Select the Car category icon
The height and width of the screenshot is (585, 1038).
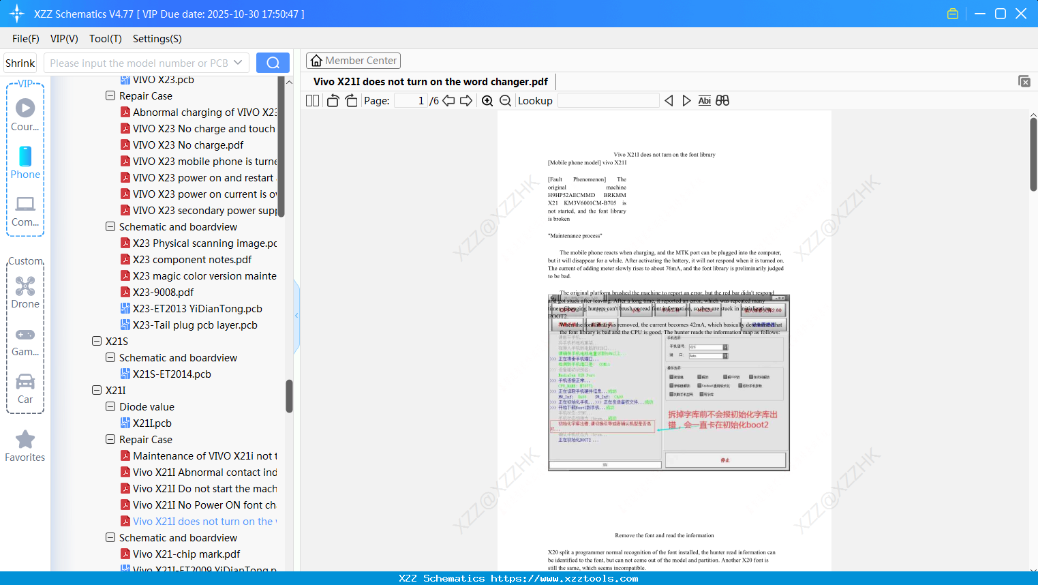click(25, 389)
